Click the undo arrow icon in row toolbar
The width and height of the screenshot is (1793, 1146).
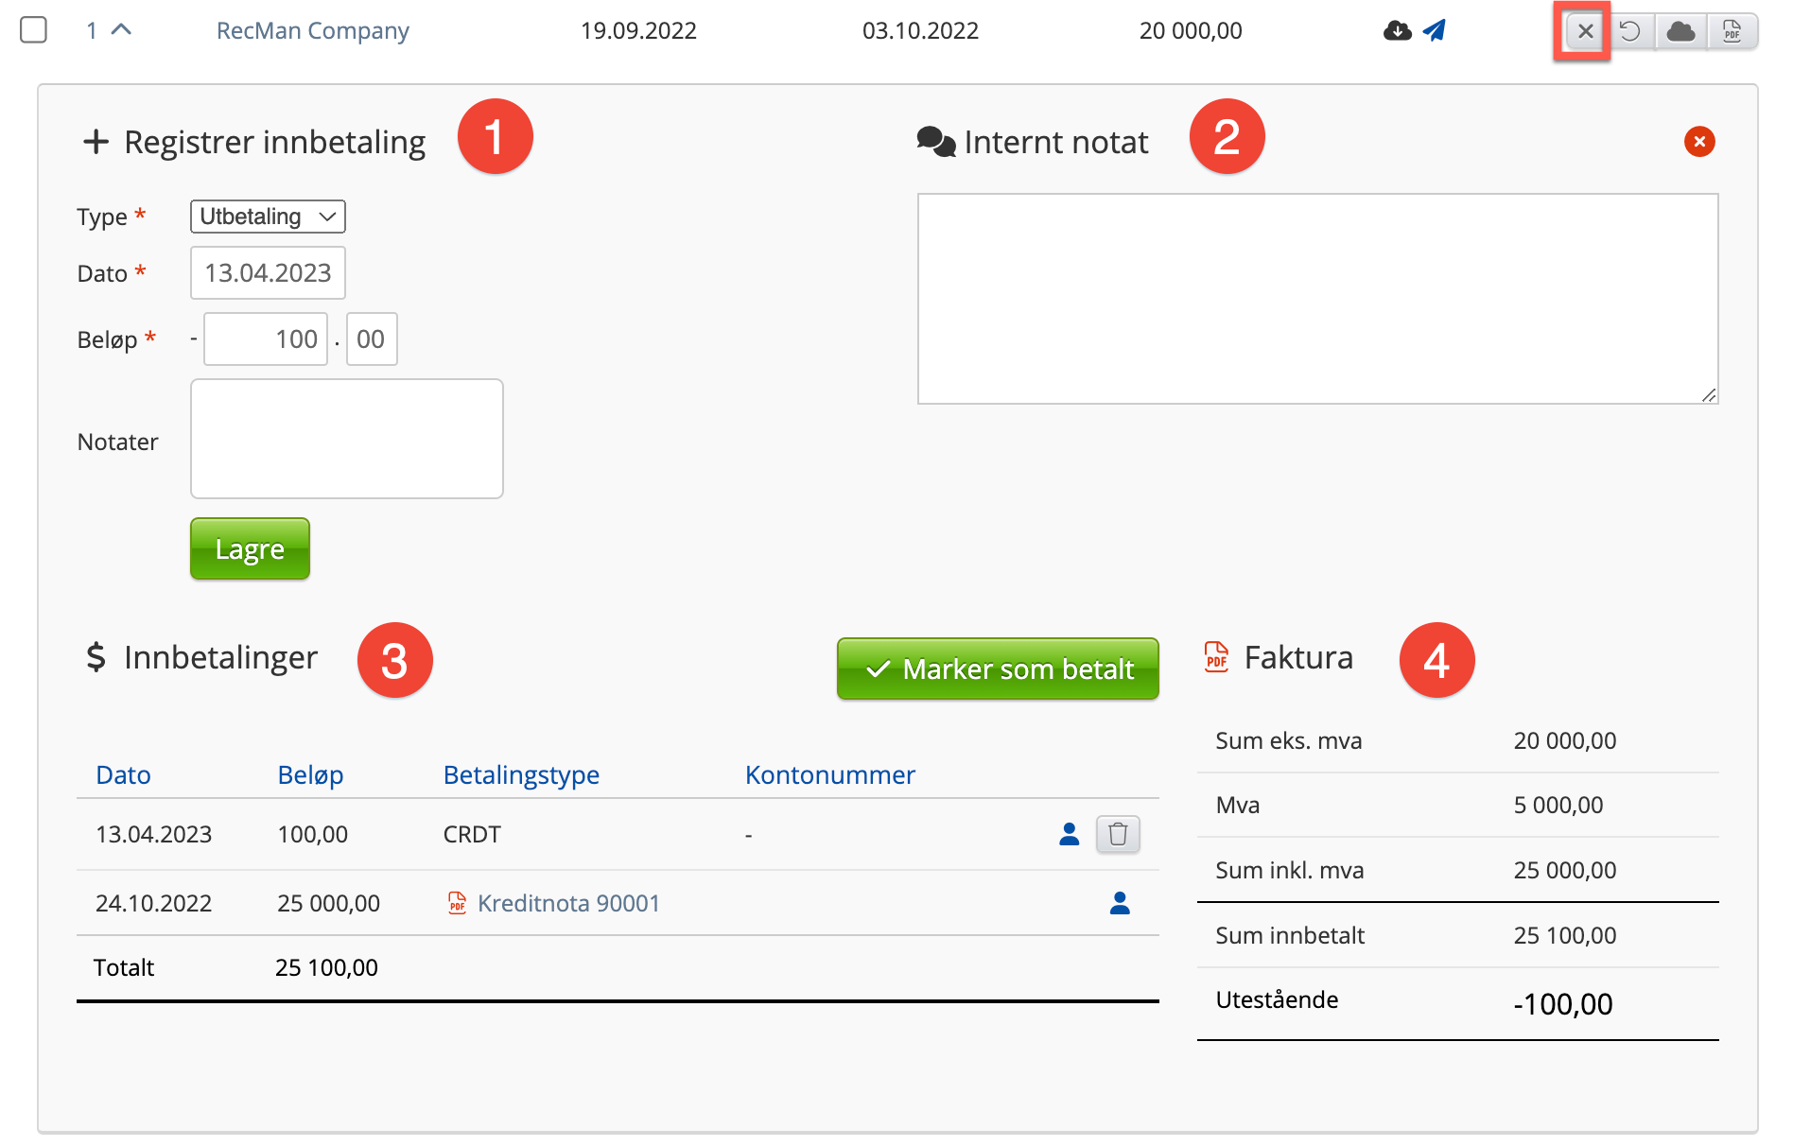tap(1629, 31)
